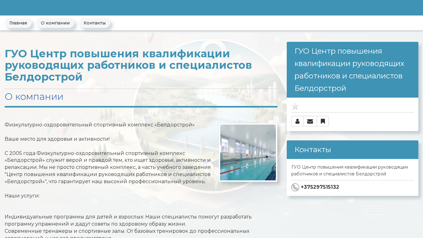Click the paragraph starting 'С 2005 года'
This screenshot has width=423, height=238.
[x=108, y=167]
